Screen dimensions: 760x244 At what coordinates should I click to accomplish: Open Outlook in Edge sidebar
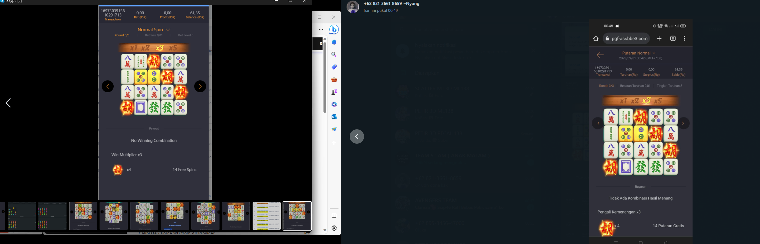click(x=334, y=117)
